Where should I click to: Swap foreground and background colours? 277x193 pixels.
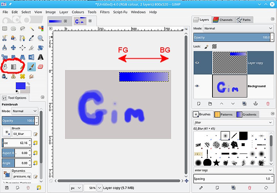28,84
